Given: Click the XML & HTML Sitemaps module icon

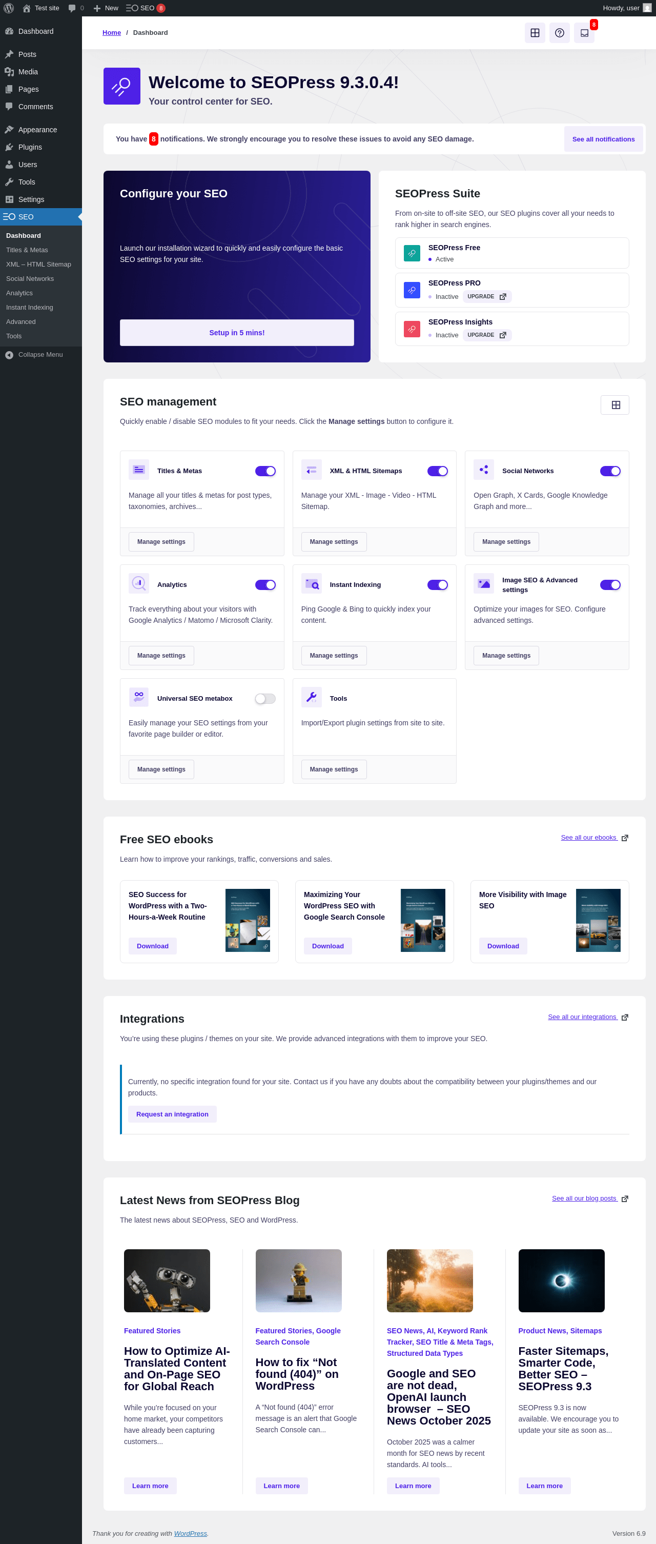Looking at the screenshot, I should coord(312,470).
